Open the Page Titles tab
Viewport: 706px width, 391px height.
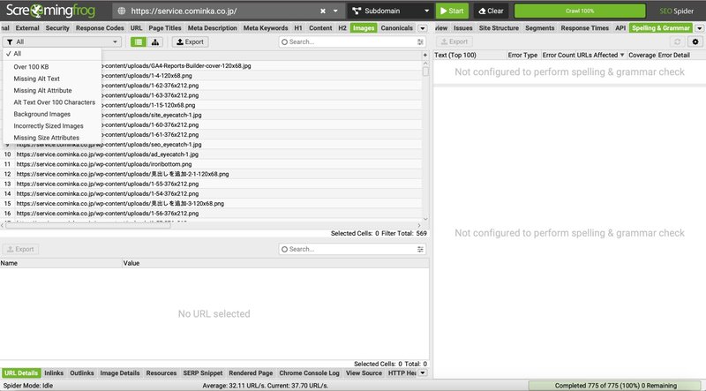pos(165,28)
